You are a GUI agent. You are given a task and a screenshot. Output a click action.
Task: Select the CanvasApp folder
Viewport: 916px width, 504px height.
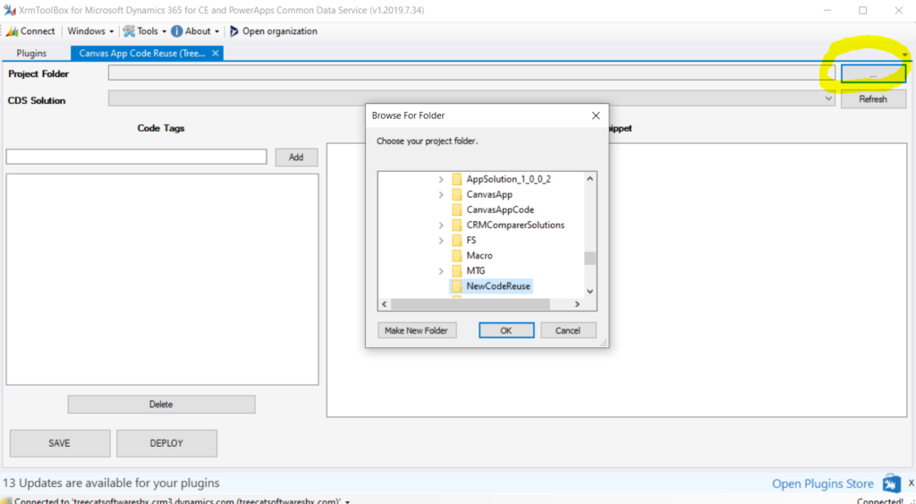tap(489, 194)
